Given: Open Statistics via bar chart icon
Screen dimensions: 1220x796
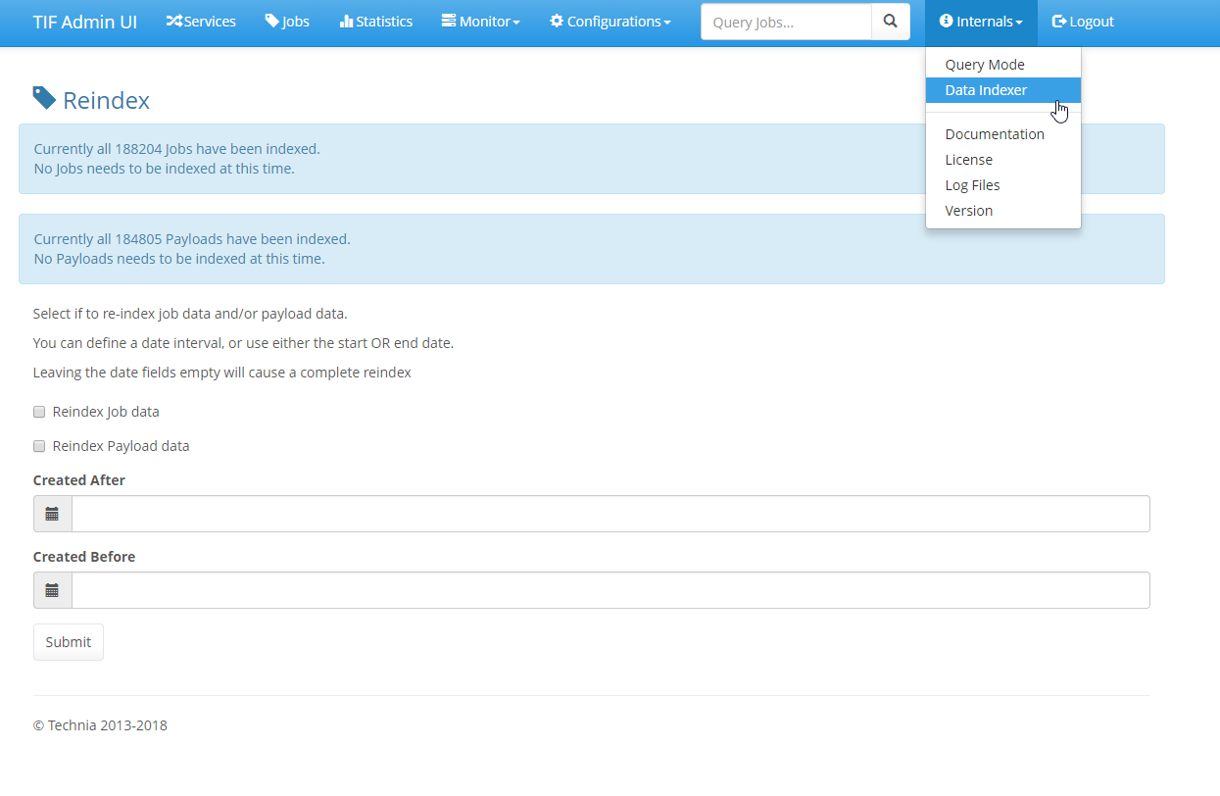Looking at the screenshot, I should (x=346, y=22).
